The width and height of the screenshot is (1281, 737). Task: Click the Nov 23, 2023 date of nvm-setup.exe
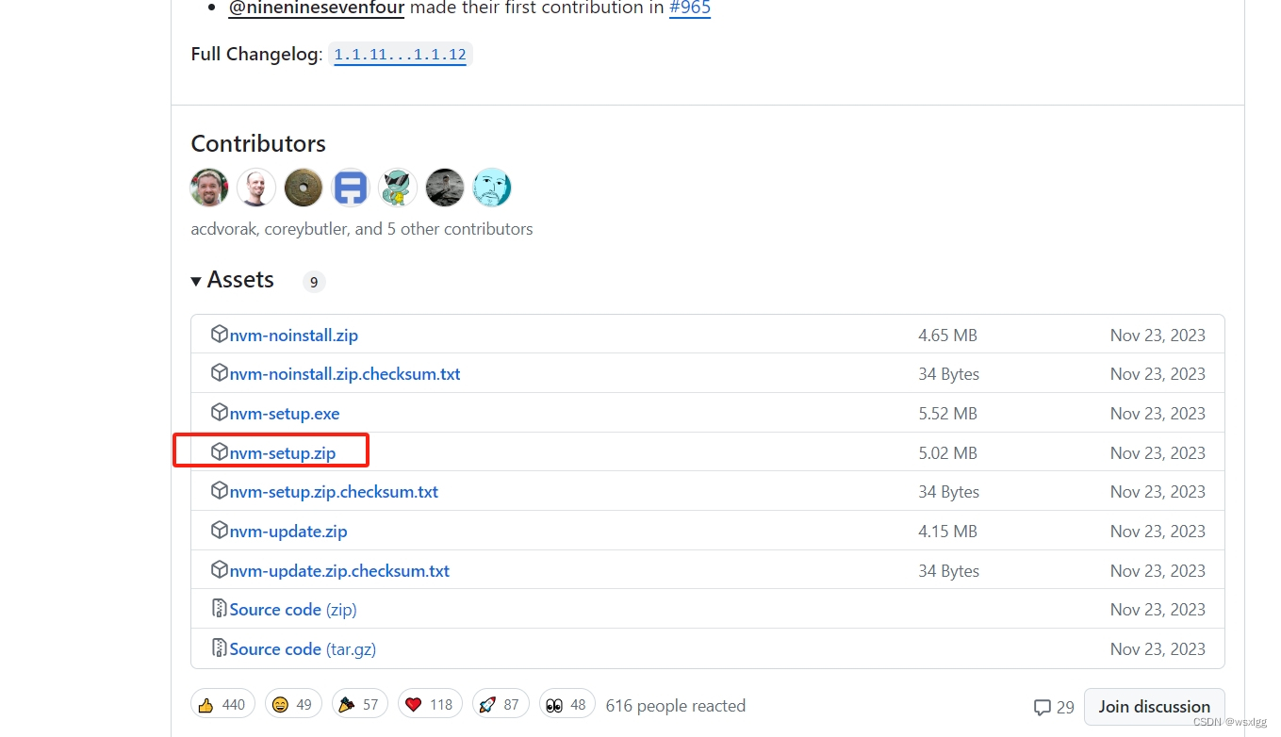coord(1158,414)
